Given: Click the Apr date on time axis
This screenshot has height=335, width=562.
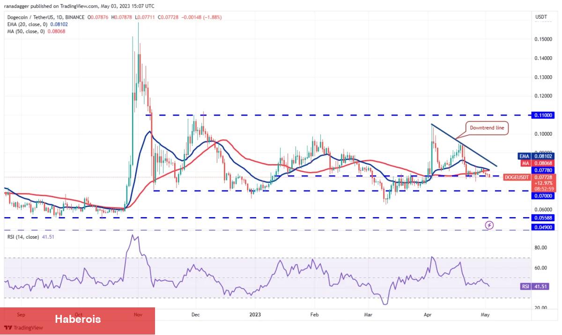Looking at the screenshot, I should click(429, 315).
